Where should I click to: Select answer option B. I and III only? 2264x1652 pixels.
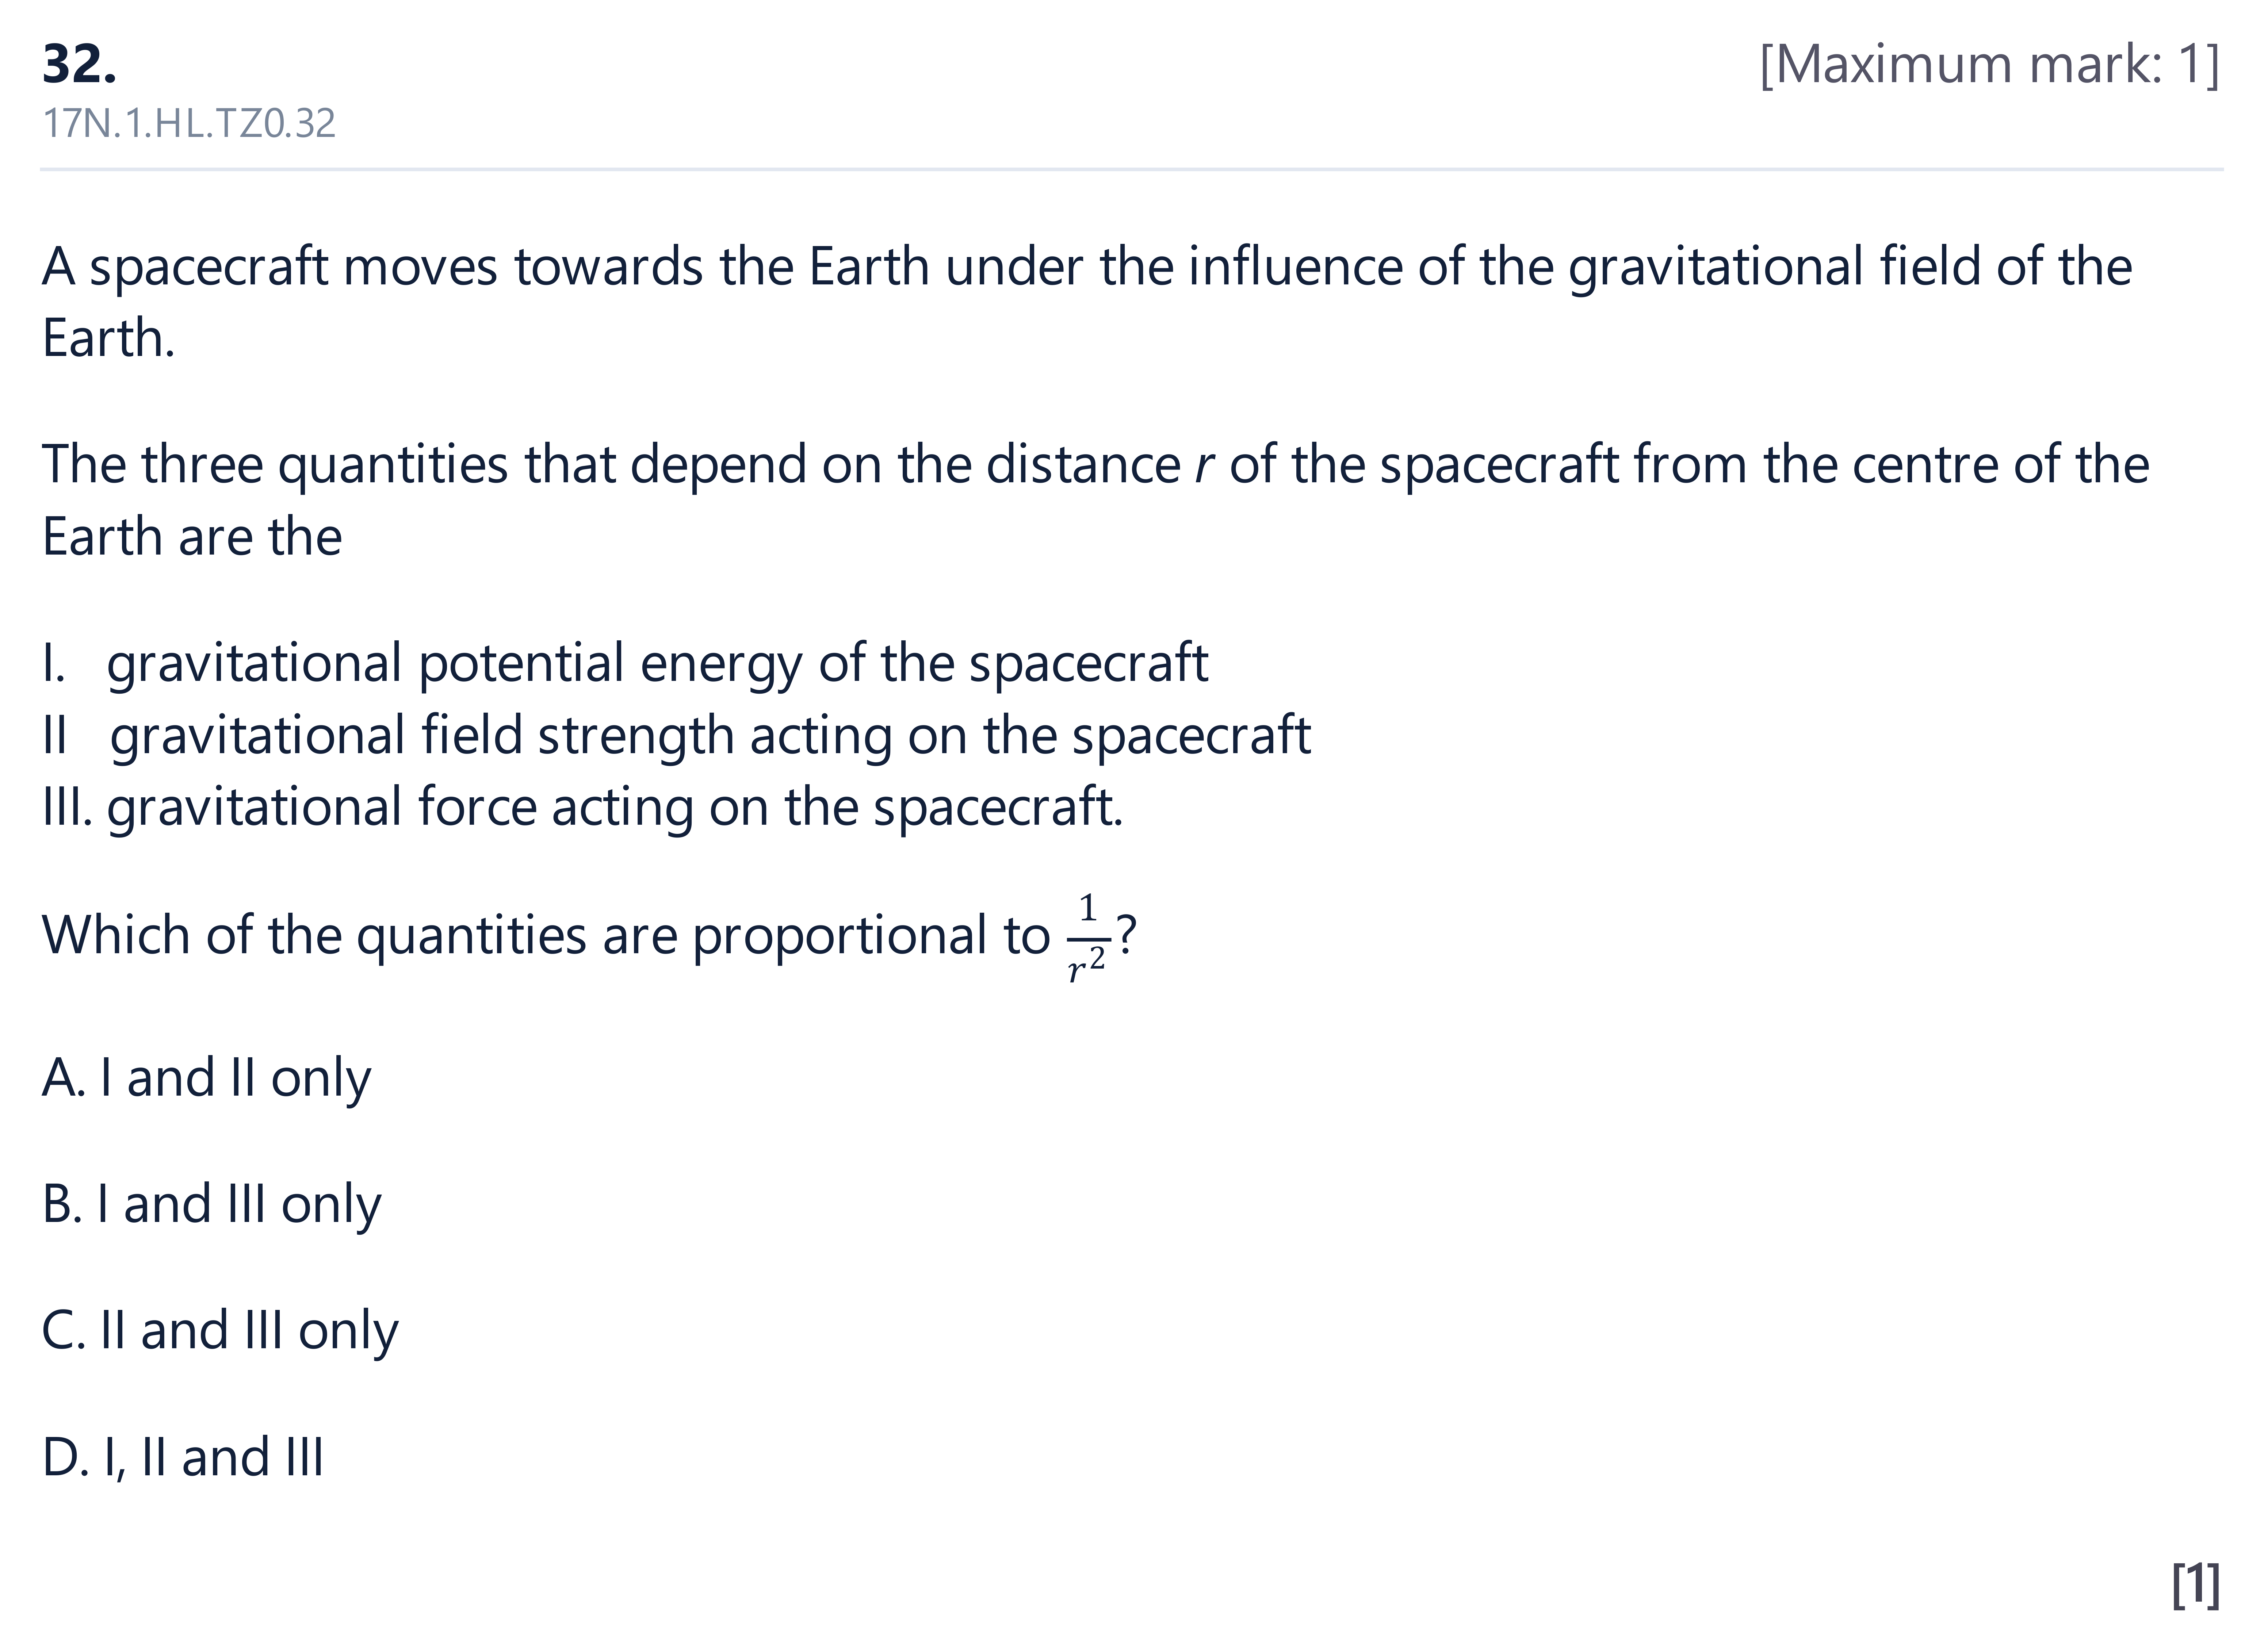pos(211,1205)
